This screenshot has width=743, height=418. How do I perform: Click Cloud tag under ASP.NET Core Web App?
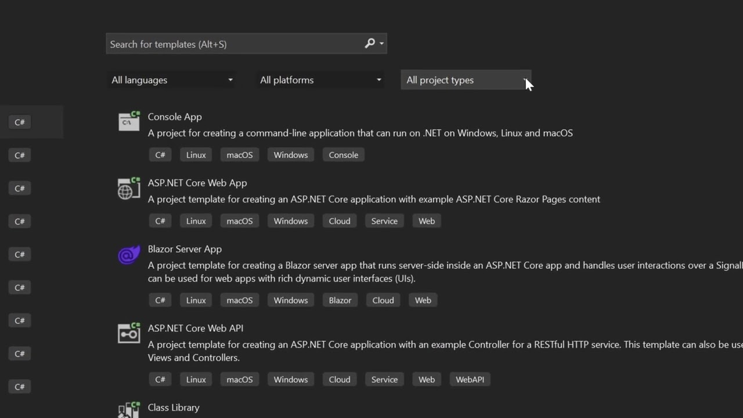point(340,221)
